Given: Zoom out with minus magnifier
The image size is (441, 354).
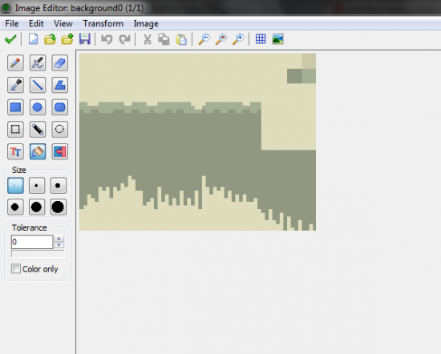Looking at the screenshot, I should coord(204,39).
